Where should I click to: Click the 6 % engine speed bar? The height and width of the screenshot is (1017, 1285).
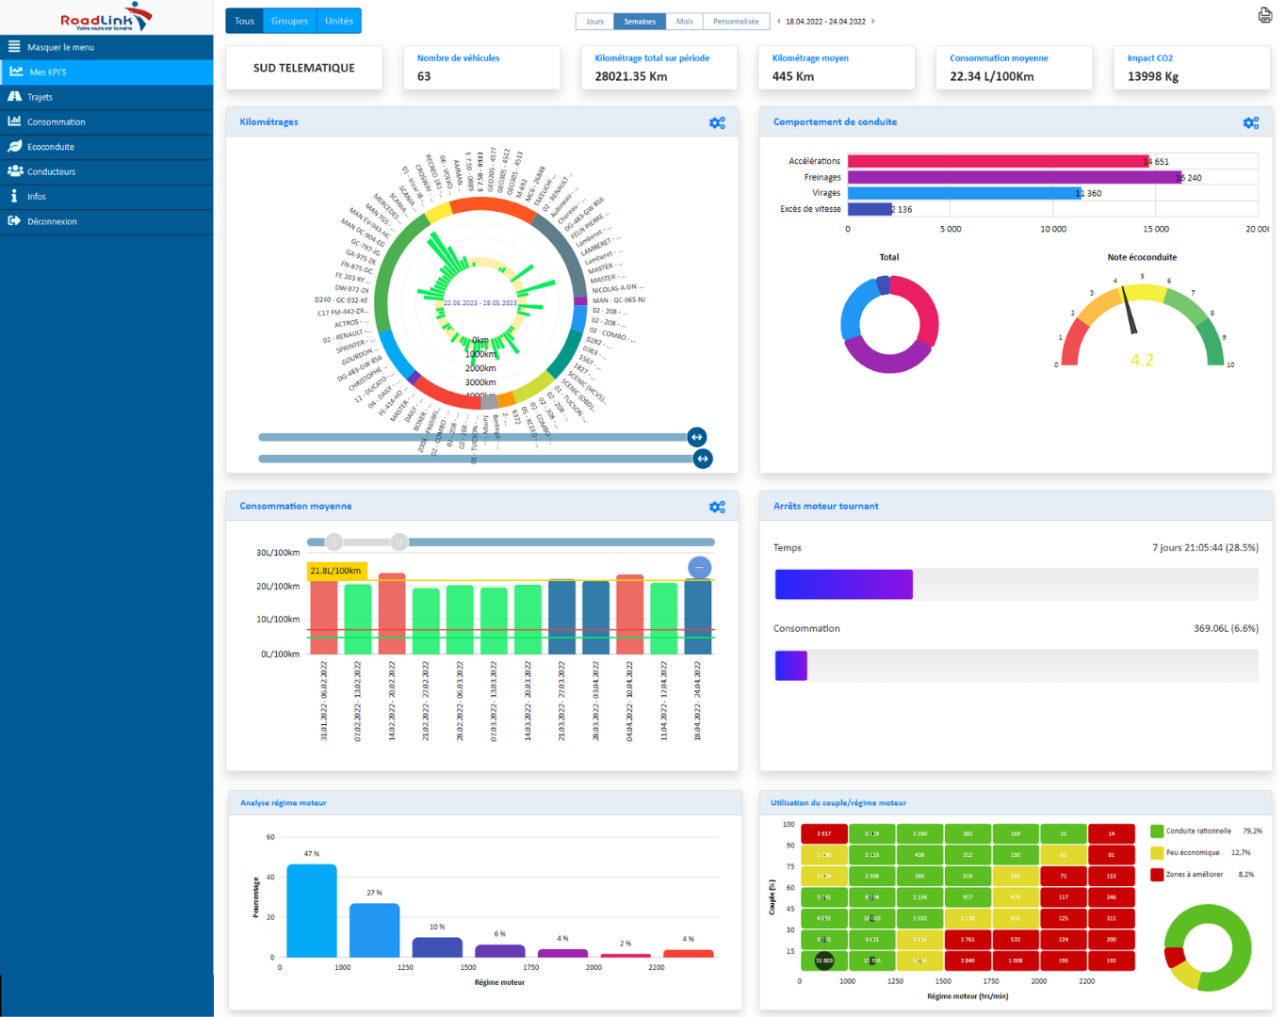pyautogui.click(x=500, y=951)
